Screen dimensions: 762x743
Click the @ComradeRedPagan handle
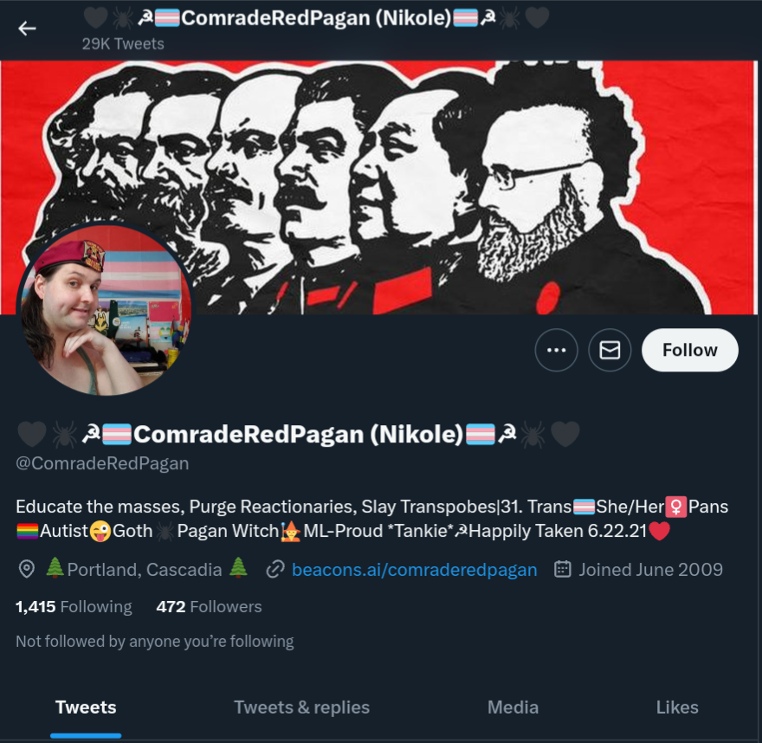click(x=102, y=463)
